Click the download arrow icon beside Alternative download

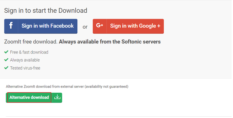57,97
